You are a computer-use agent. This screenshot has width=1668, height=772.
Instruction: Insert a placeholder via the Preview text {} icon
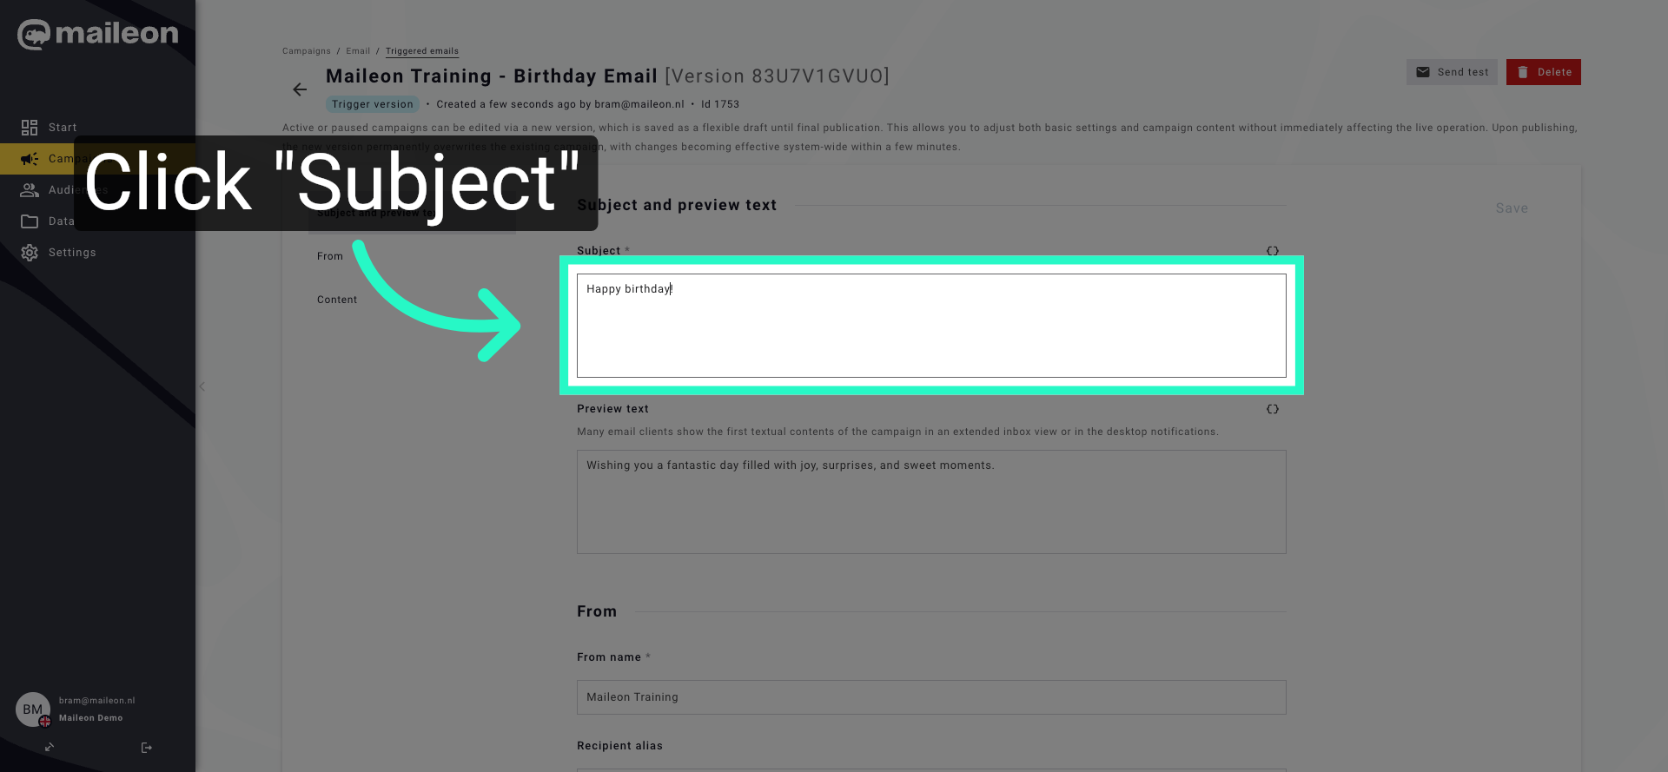[x=1272, y=409]
